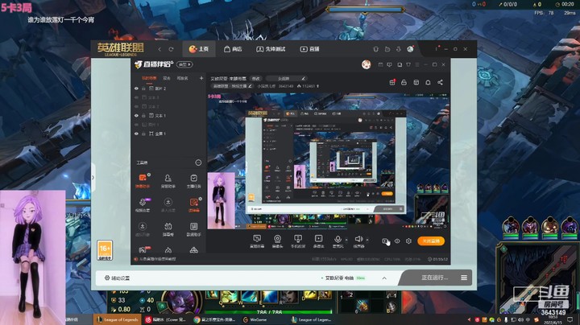Add a phone screen-cast source
The image size is (580, 325).
point(298,241)
